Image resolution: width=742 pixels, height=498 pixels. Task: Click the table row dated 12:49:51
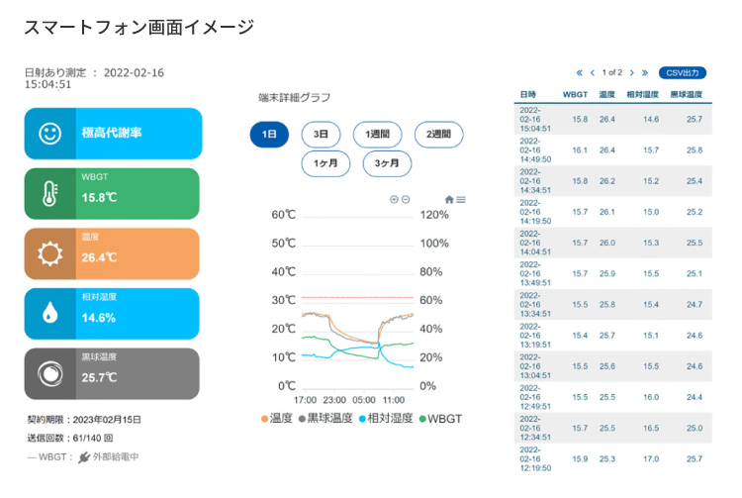pyautogui.click(x=613, y=397)
